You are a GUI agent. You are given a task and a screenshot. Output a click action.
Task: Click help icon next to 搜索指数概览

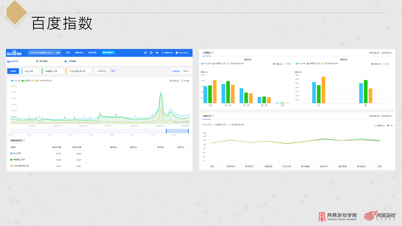(24, 140)
